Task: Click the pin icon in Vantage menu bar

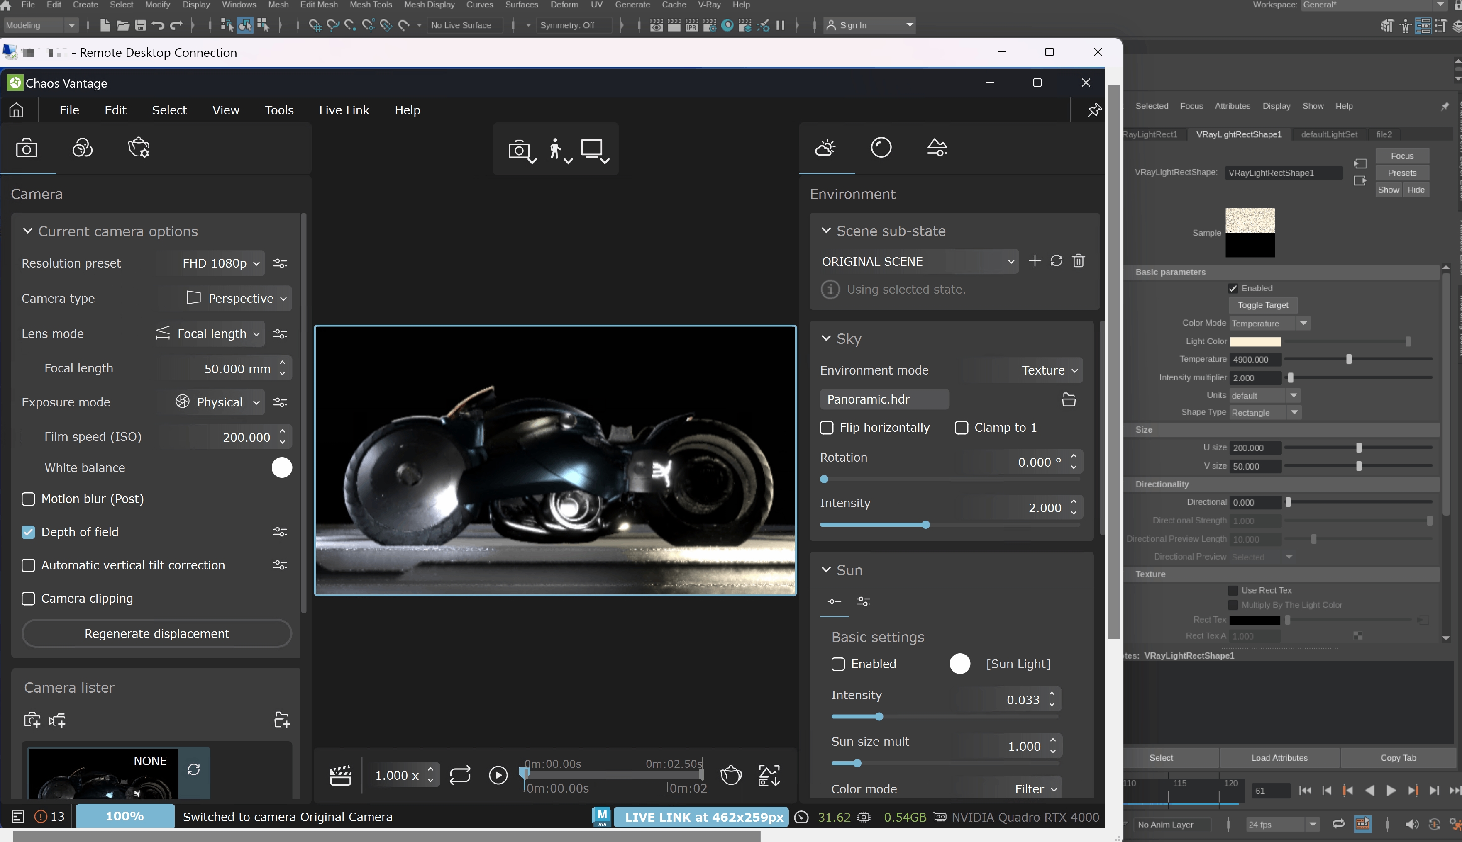Action: [x=1093, y=110]
